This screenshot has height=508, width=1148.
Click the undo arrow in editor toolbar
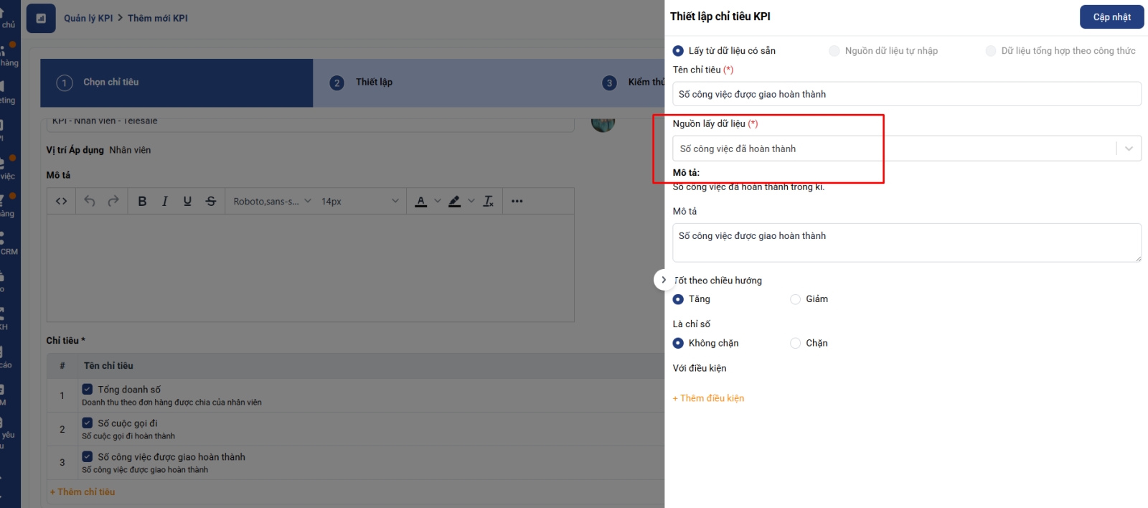pos(90,202)
